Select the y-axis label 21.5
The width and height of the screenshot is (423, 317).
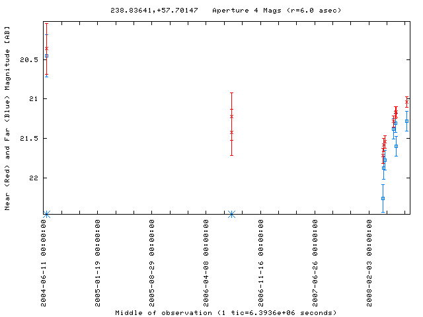[29, 139]
